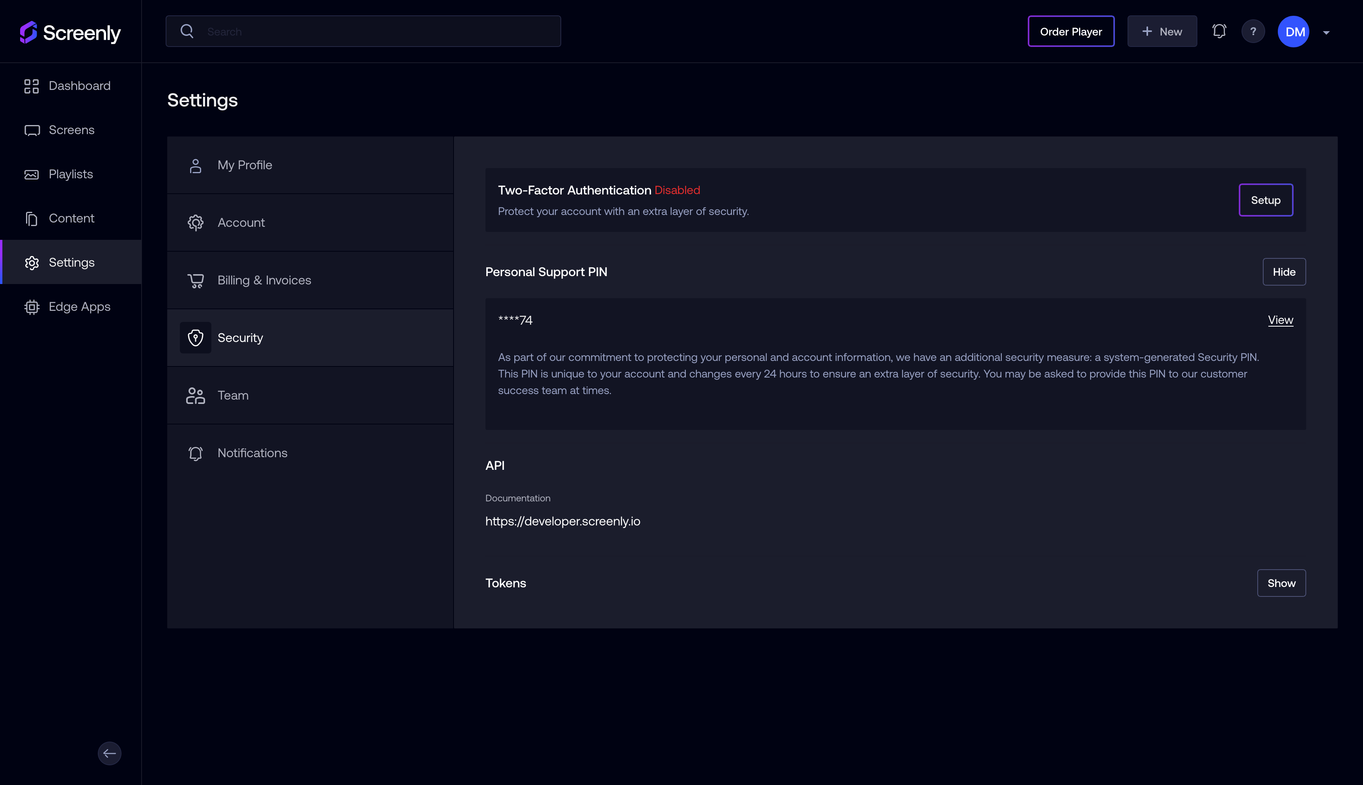The image size is (1363, 785).
Task: Show the API Tokens
Action: tap(1281, 583)
